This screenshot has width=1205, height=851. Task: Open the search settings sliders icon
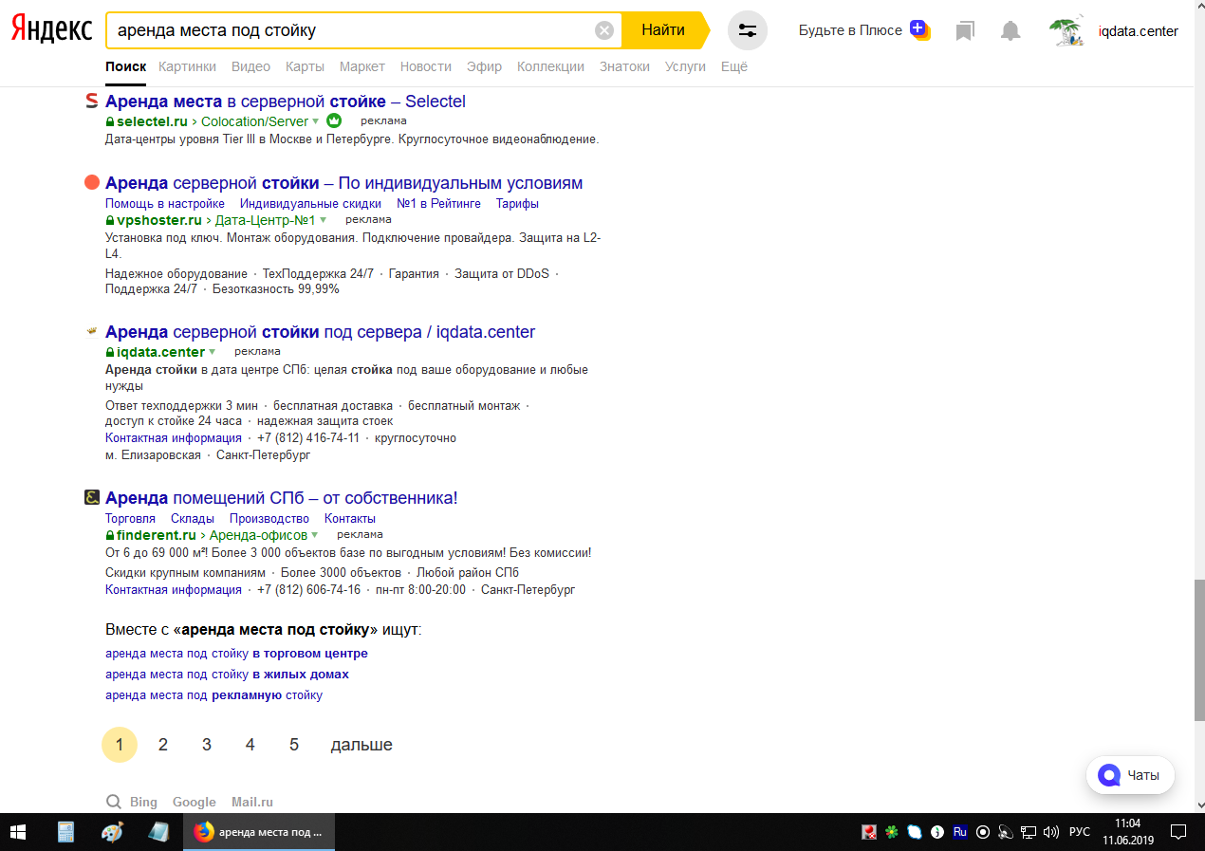click(748, 30)
